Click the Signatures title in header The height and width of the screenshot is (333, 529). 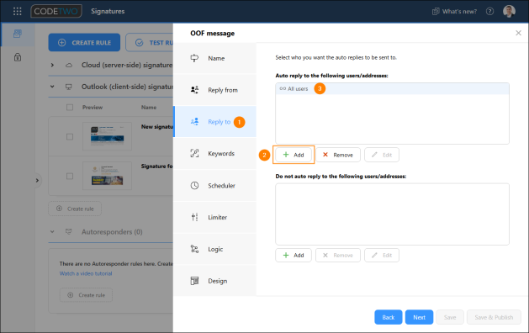click(108, 11)
